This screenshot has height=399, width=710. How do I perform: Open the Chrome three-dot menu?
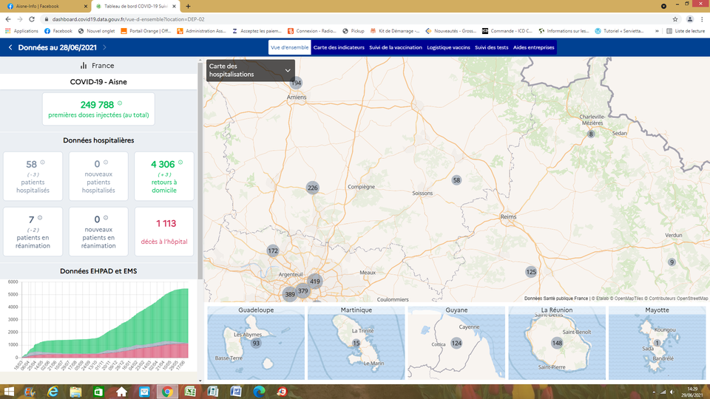(x=702, y=18)
